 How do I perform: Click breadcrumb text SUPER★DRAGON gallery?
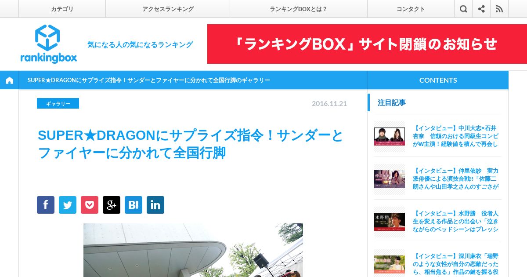[149, 80]
